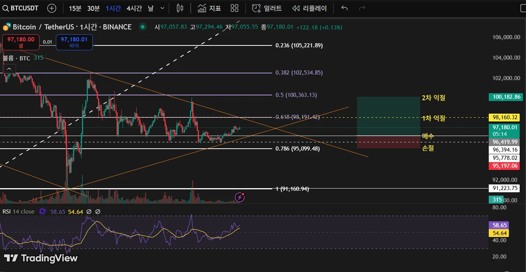Select the 15분 timeframe
Image resolution: width=526 pixels, height=272 pixels.
click(75, 8)
